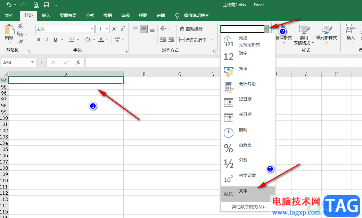This screenshot has width=362, height=218.
Task: Toggle 自动换行 wrap text
Action: [x=191, y=29]
